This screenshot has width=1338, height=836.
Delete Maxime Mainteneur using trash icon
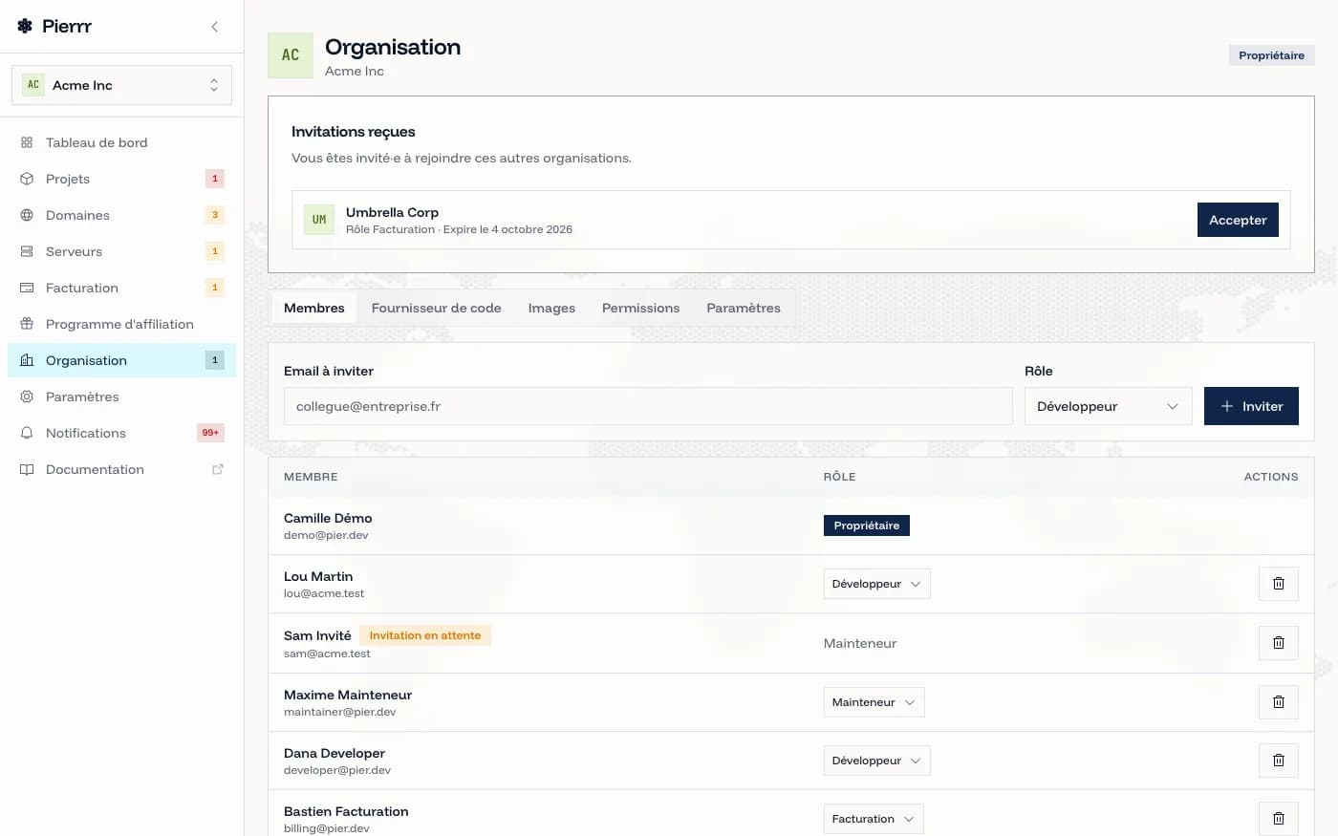coord(1279,702)
